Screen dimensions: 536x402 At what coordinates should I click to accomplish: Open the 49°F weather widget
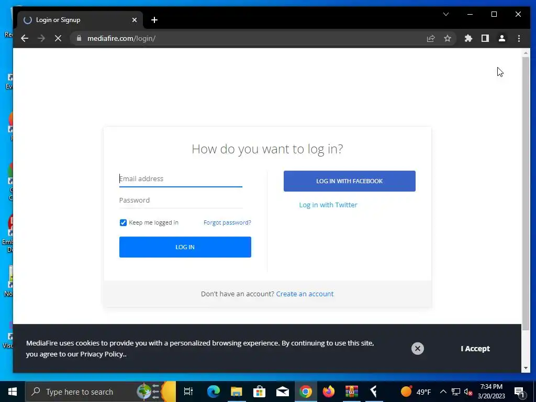pyautogui.click(x=416, y=392)
